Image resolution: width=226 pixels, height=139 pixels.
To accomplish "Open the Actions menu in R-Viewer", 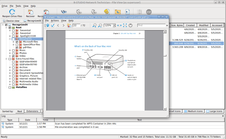I will coord(55,21).
